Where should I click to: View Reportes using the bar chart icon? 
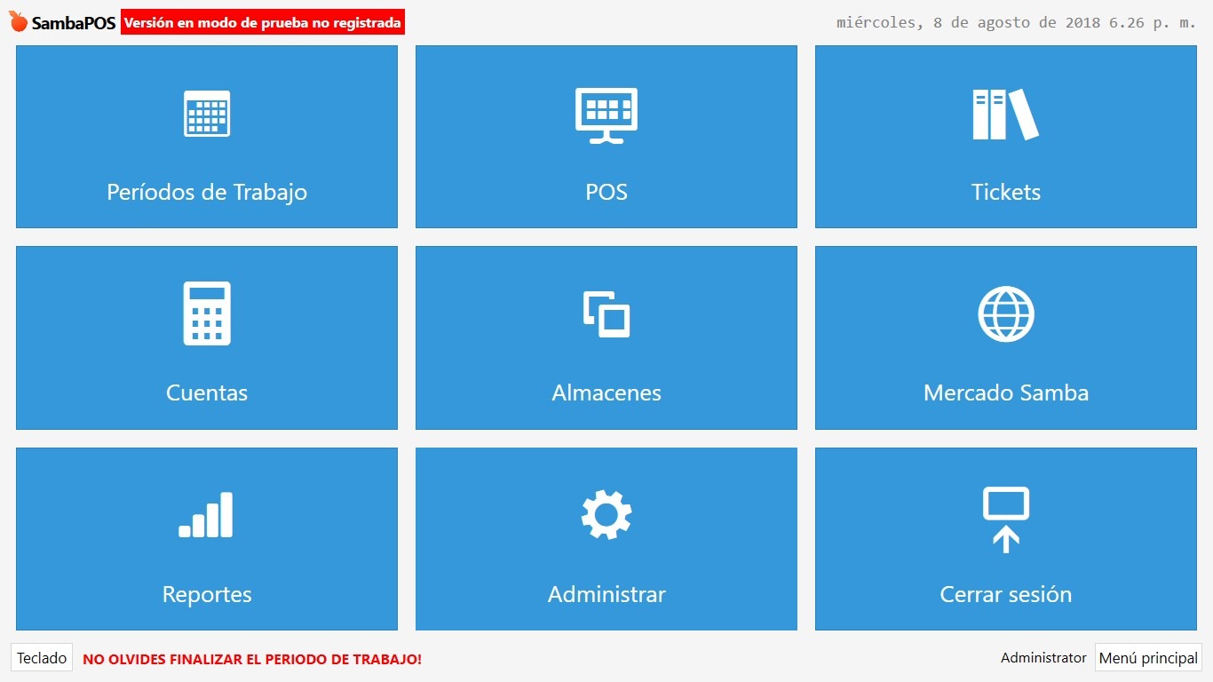tap(206, 515)
